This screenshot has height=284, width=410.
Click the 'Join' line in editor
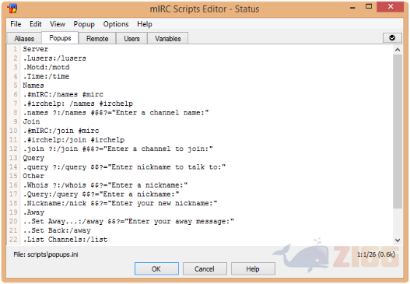[x=31, y=121]
